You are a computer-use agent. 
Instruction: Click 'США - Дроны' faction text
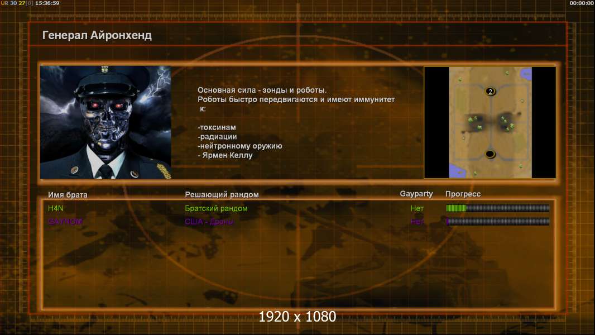tap(209, 222)
